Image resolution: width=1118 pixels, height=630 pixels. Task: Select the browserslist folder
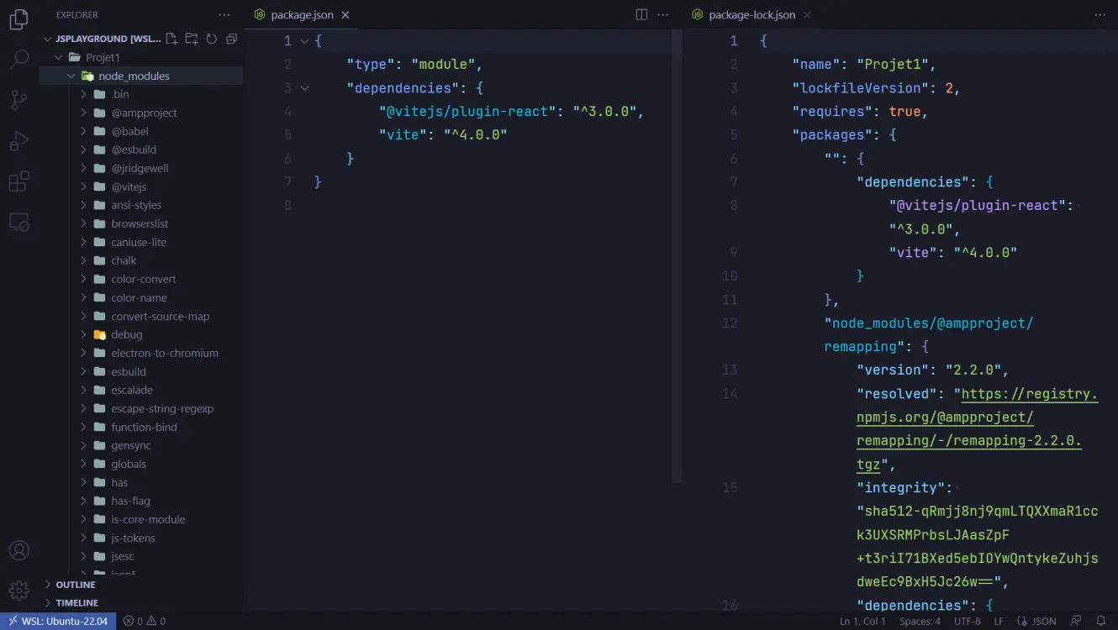(140, 223)
